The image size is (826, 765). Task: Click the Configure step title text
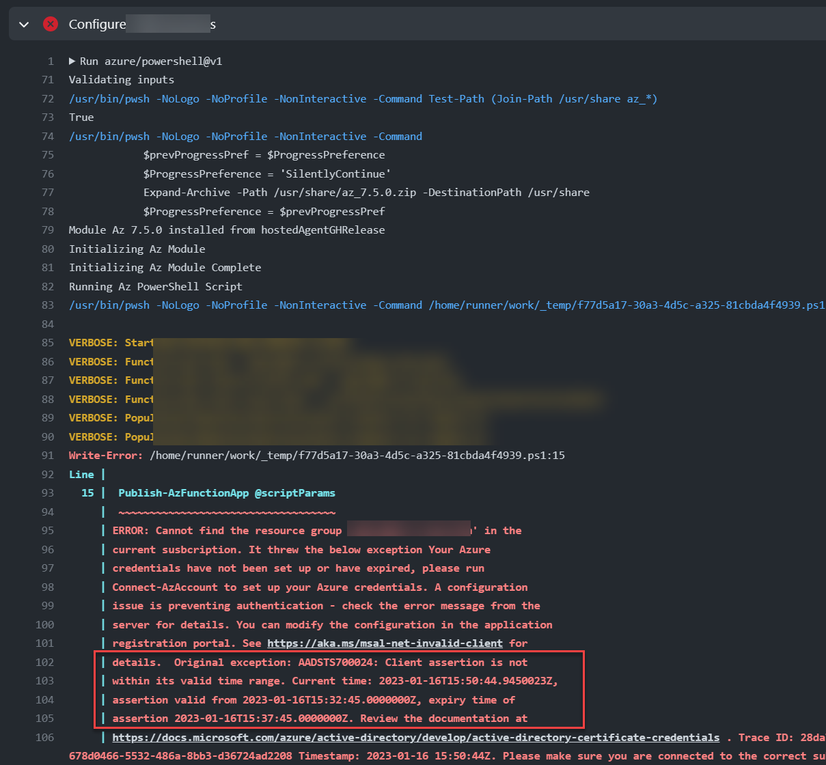click(x=96, y=24)
